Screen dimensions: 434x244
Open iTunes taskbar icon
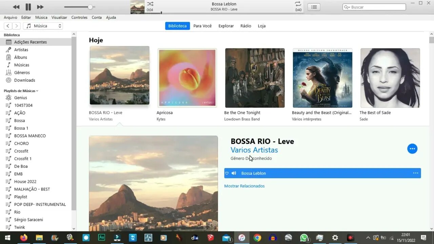pyautogui.click(x=242, y=238)
